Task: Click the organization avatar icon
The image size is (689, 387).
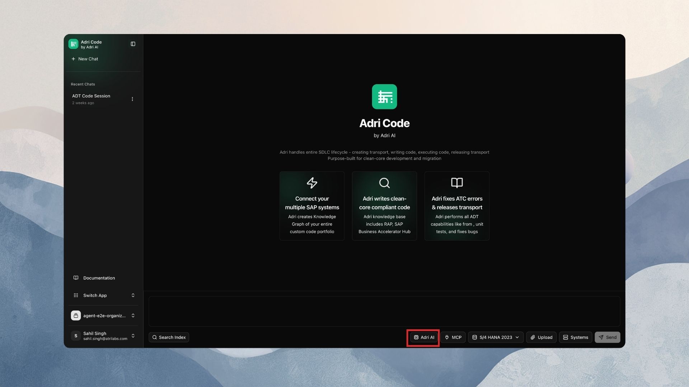Action: click(76, 316)
